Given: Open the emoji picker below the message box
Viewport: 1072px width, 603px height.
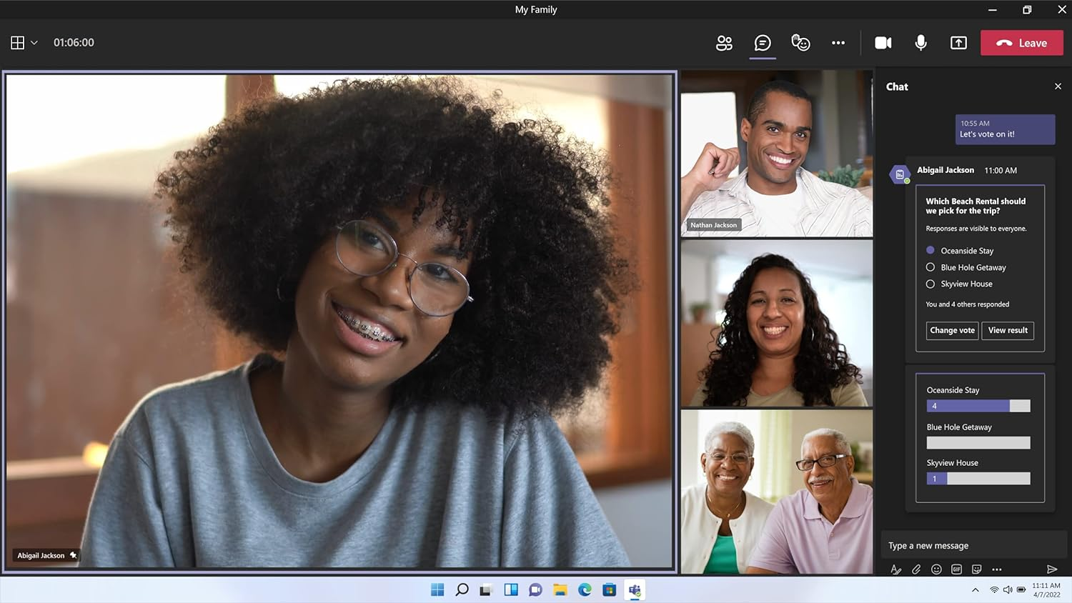Looking at the screenshot, I should pos(936,569).
